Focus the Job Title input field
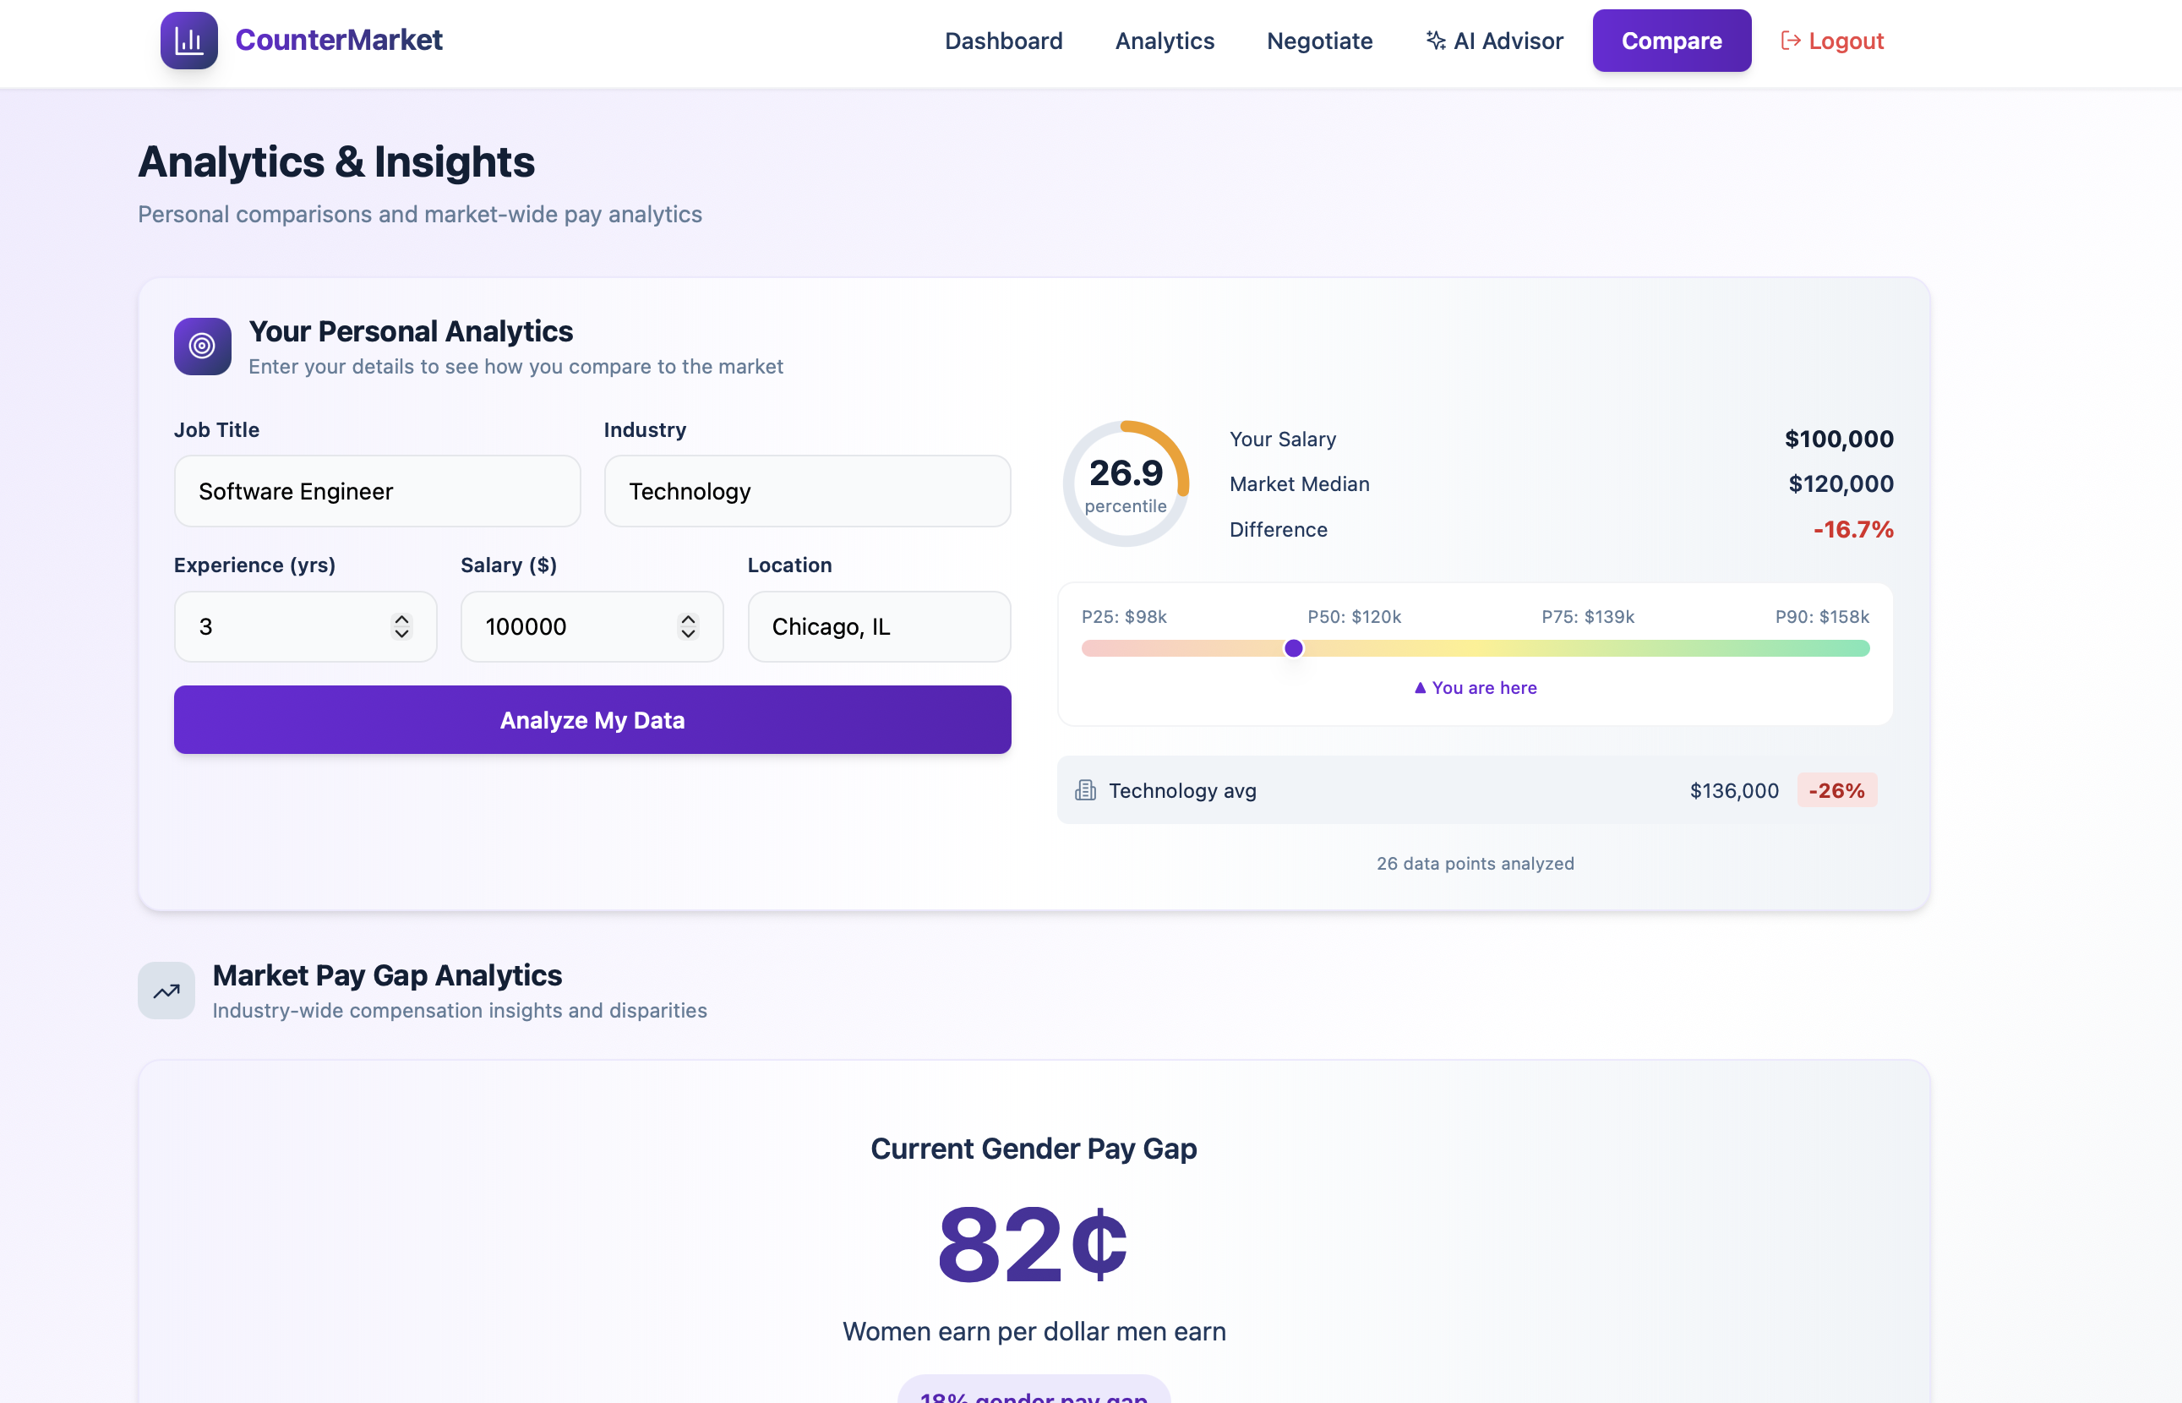Image resolution: width=2182 pixels, height=1403 pixels. tap(377, 491)
